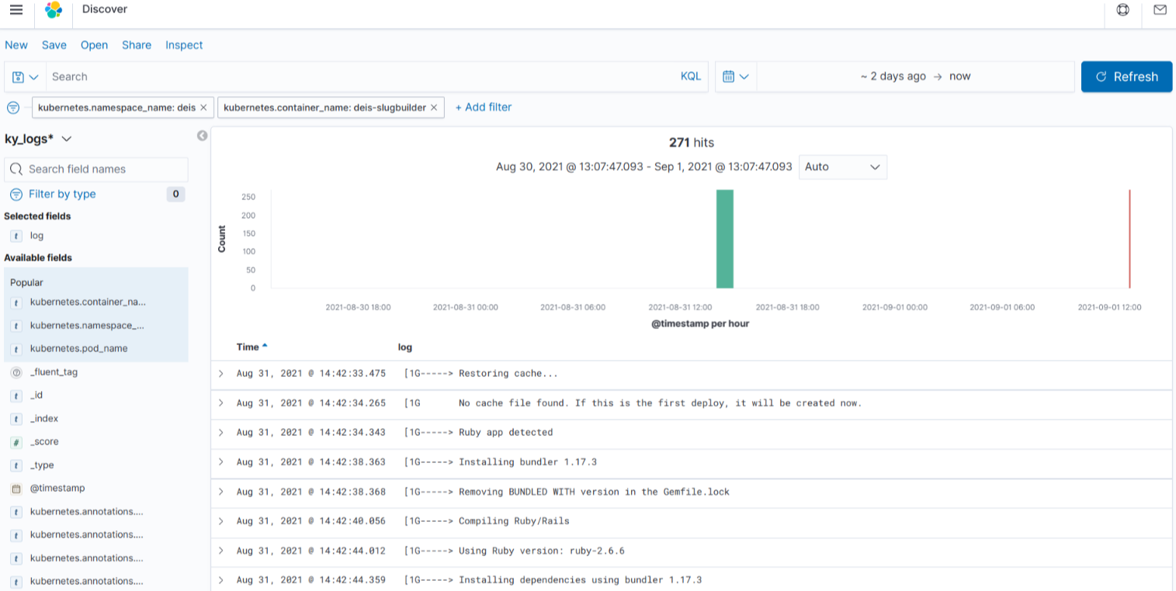Open the mail newsfeed icon
The image size is (1176, 591).
(x=1160, y=10)
